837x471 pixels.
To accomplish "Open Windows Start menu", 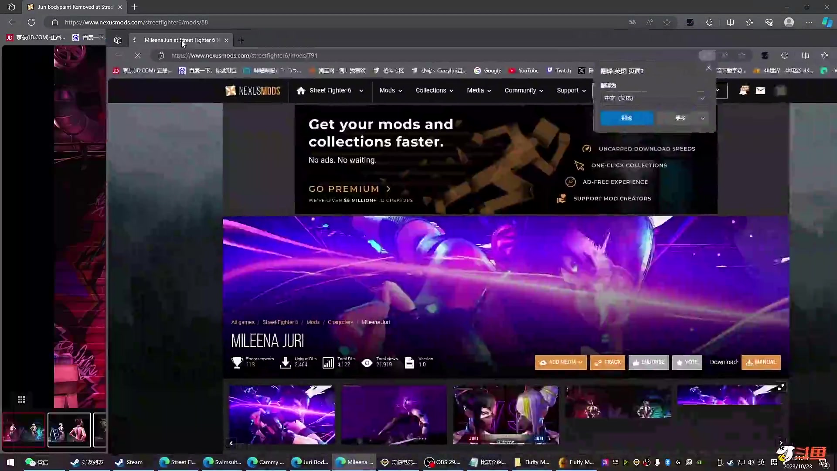I will click(10, 462).
